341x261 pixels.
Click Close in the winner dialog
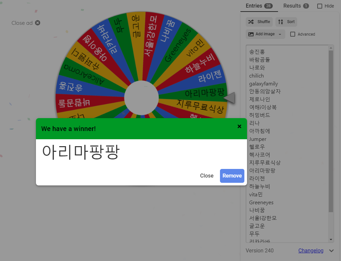click(x=206, y=176)
